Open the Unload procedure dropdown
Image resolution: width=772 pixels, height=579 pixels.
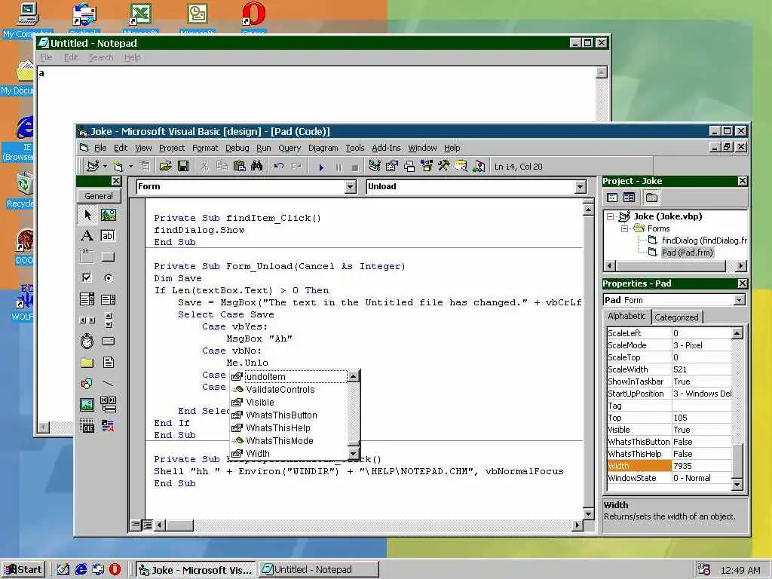pos(581,187)
